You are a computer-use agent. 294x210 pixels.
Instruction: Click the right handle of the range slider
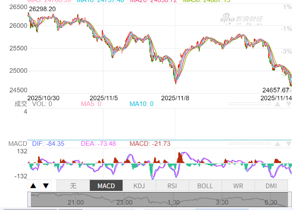coord(290,199)
